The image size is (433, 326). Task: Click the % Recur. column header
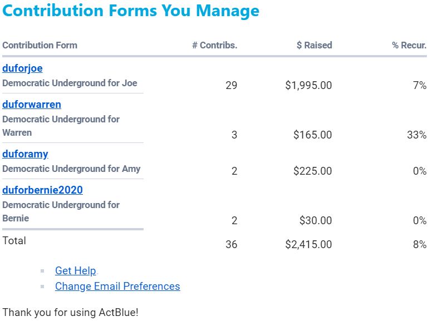pos(409,46)
